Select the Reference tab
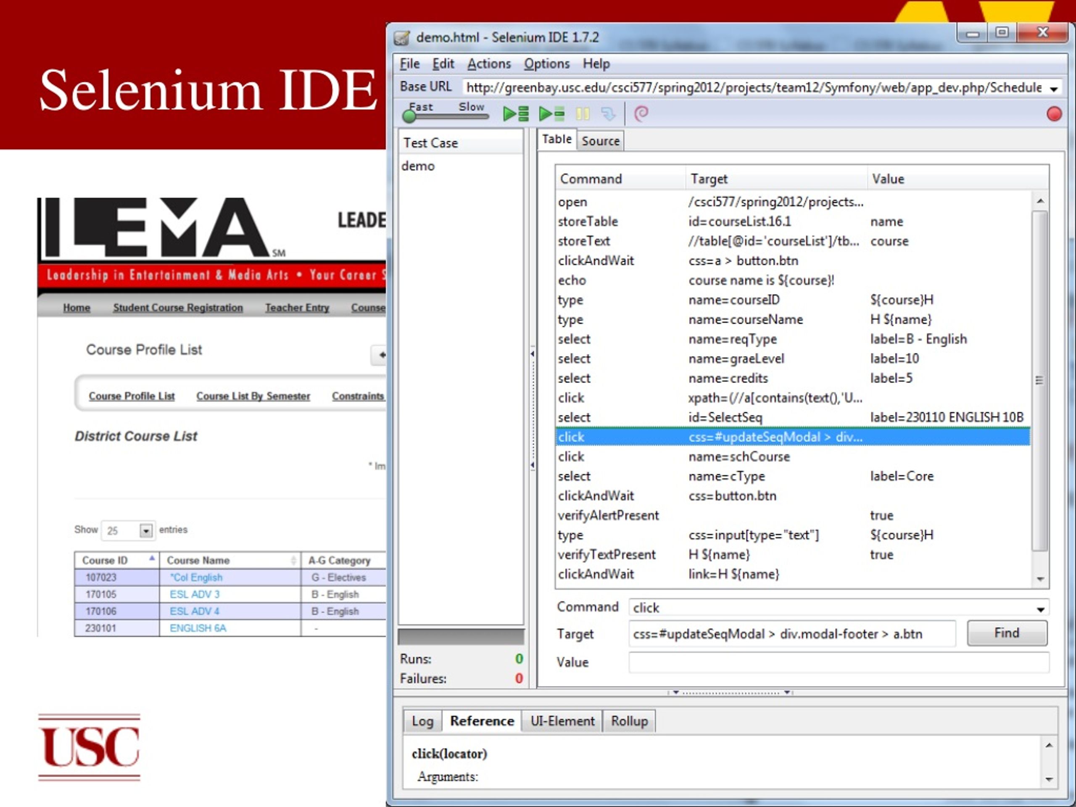 point(482,721)
